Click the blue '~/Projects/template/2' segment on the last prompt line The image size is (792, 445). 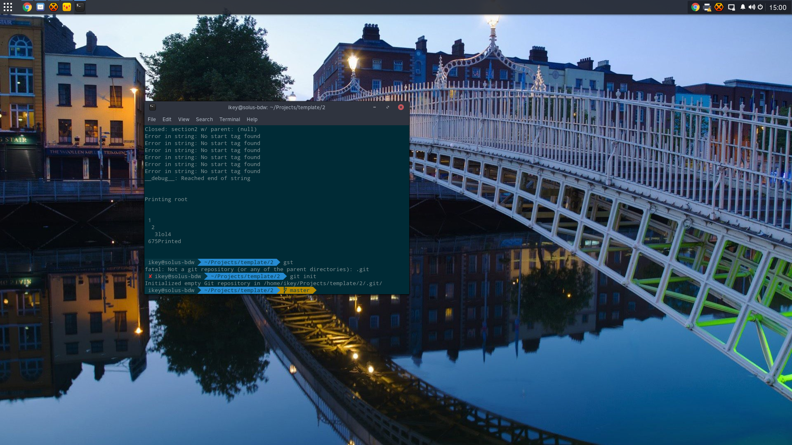tap(239, 290)
